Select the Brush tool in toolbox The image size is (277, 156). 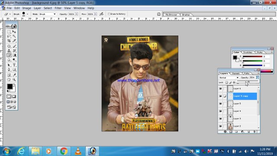point(14,46)
